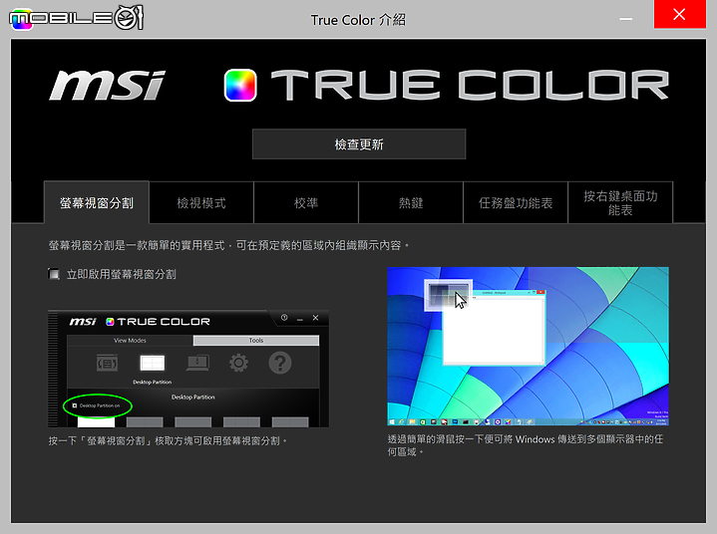
Task: Click the settings gear icon in preview
Action: coord(238,364)
